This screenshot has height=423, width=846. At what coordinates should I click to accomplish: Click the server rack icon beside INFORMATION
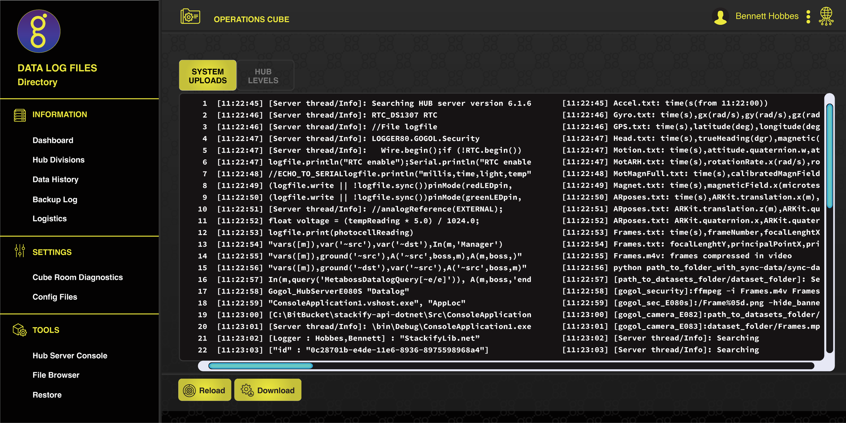[x=19, y=115]
